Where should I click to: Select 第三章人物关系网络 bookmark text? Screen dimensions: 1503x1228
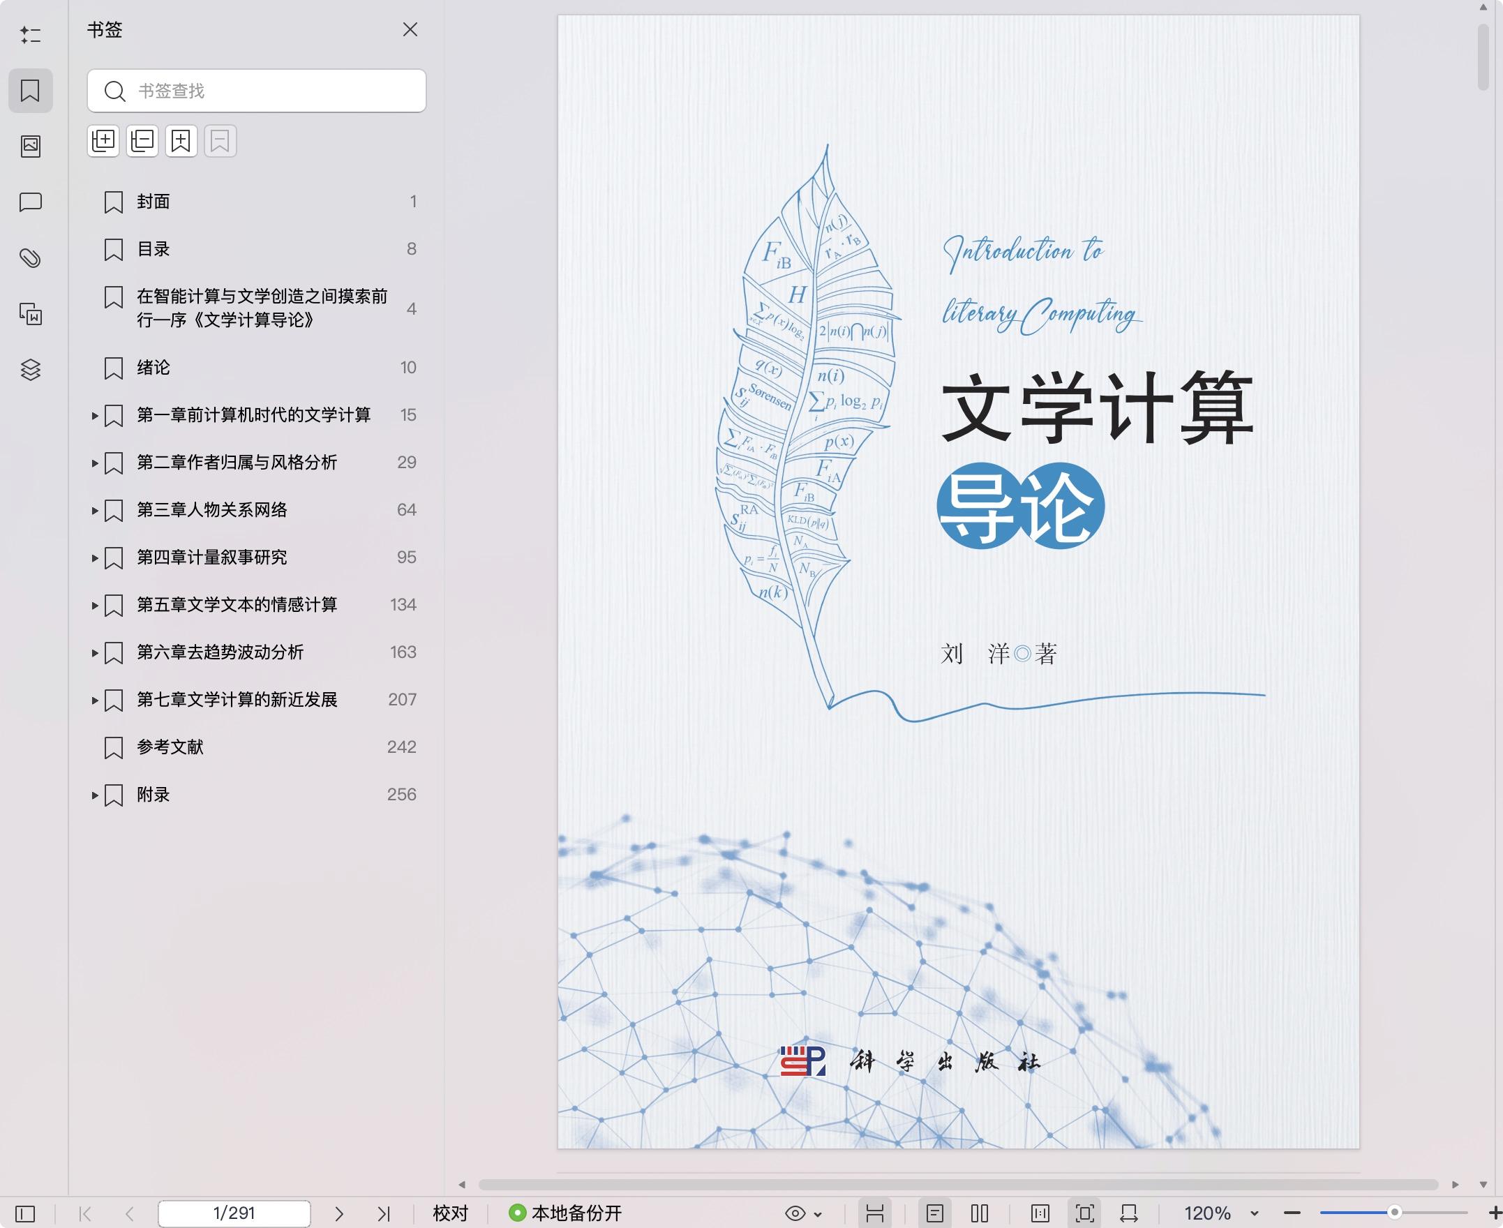[212, 510]
